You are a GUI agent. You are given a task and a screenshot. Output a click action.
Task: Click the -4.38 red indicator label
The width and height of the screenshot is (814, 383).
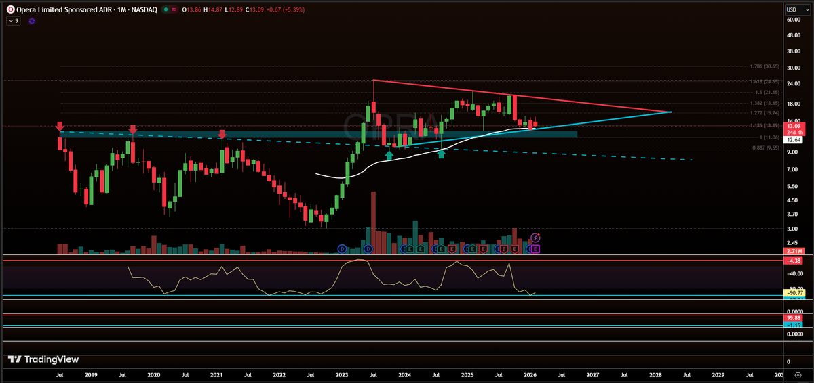[794, 261]
